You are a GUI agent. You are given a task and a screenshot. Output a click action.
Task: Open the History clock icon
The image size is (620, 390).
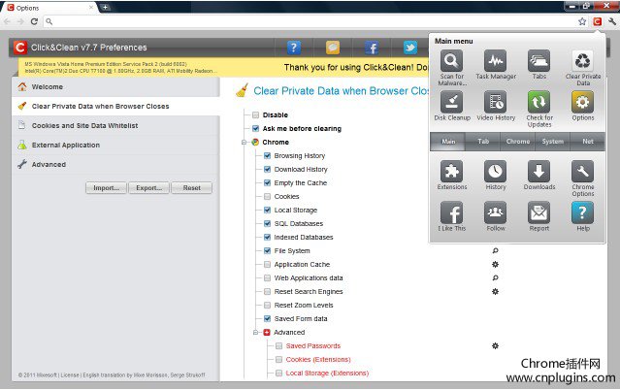(496, 172)
